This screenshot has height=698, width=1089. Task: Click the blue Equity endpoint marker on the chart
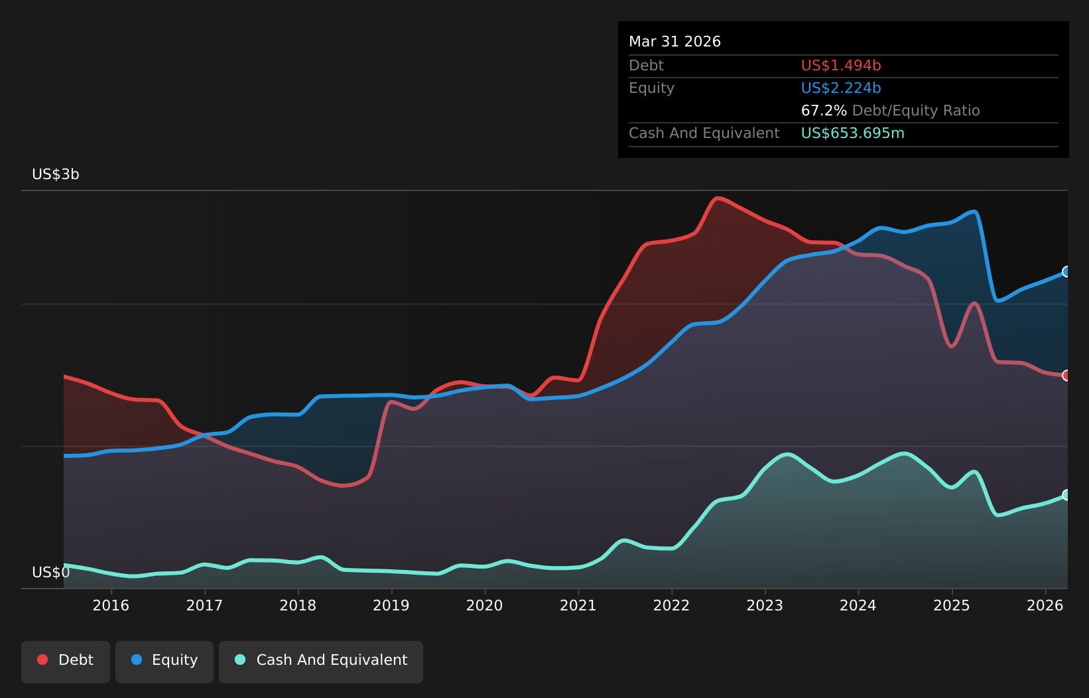pos(1066,271)
